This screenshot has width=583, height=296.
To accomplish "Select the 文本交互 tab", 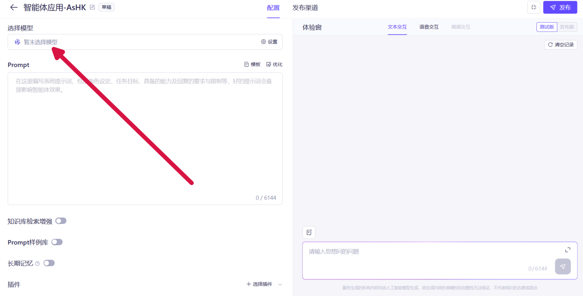I will (x=397, y=27).
